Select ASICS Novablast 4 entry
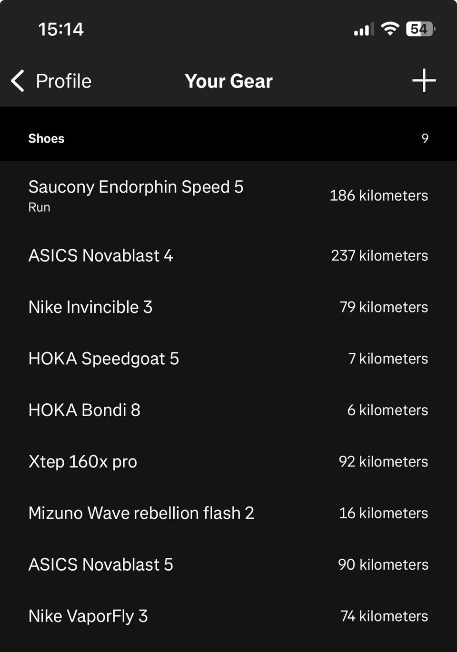The height and width of the screenshot is (652, 457). [228, 255]
